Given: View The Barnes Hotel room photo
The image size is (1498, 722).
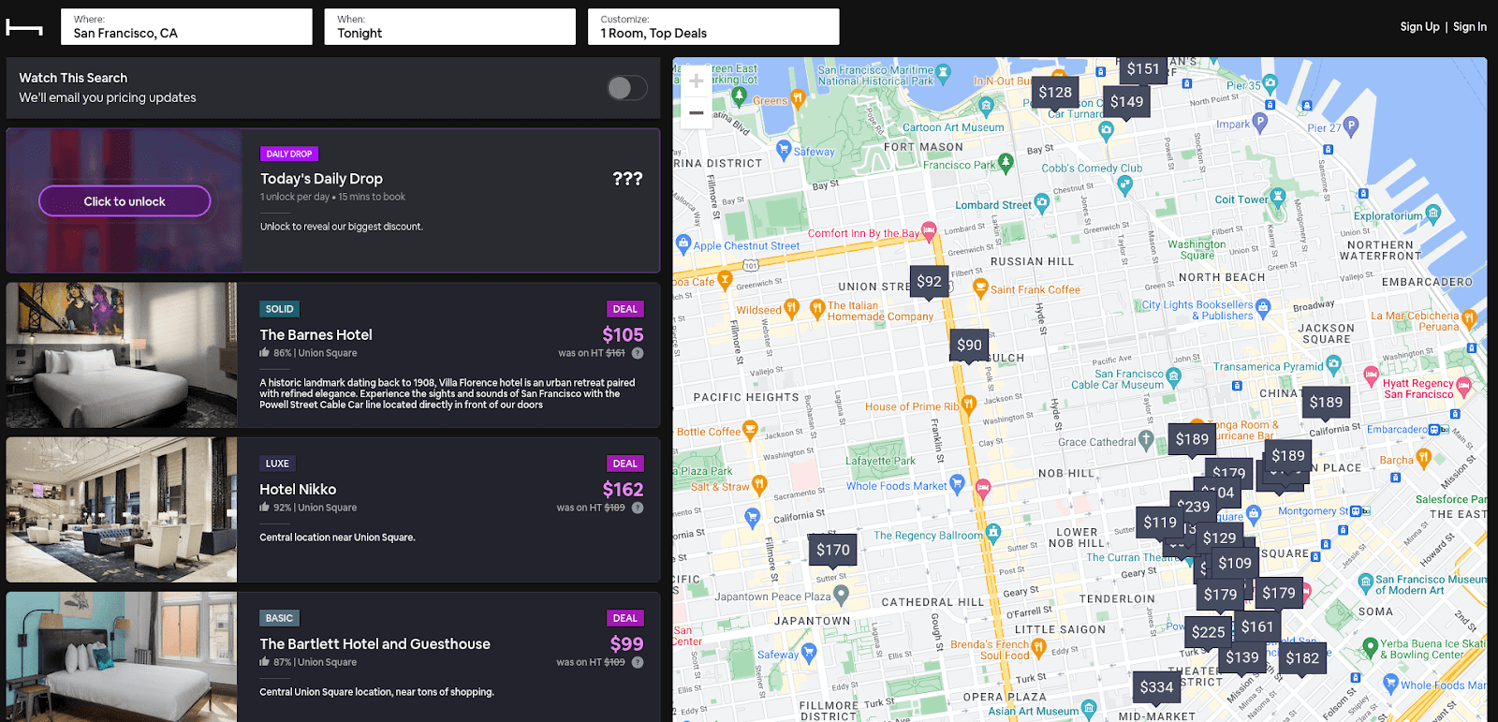Looking at the screenshot, I should [122, 355].
